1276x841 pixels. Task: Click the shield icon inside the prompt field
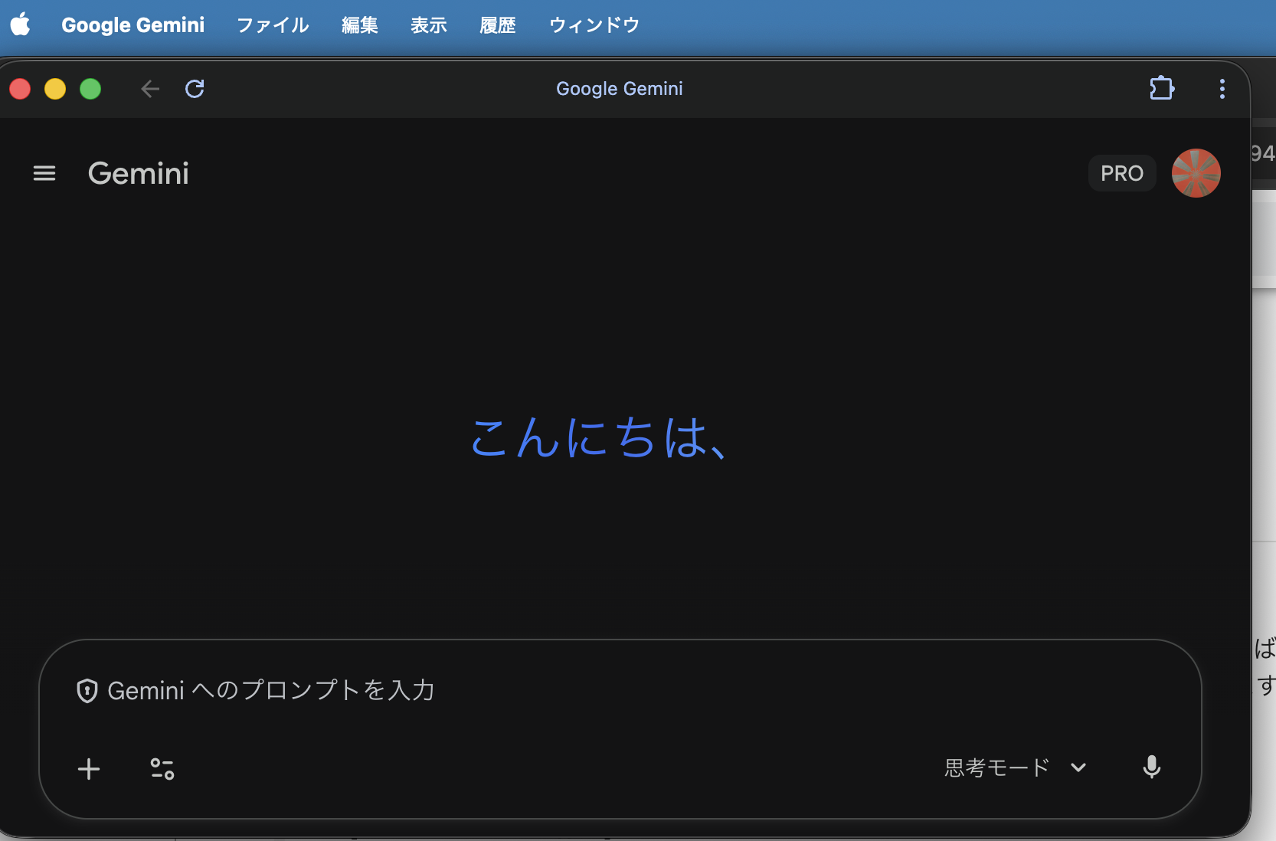[87, 690]
